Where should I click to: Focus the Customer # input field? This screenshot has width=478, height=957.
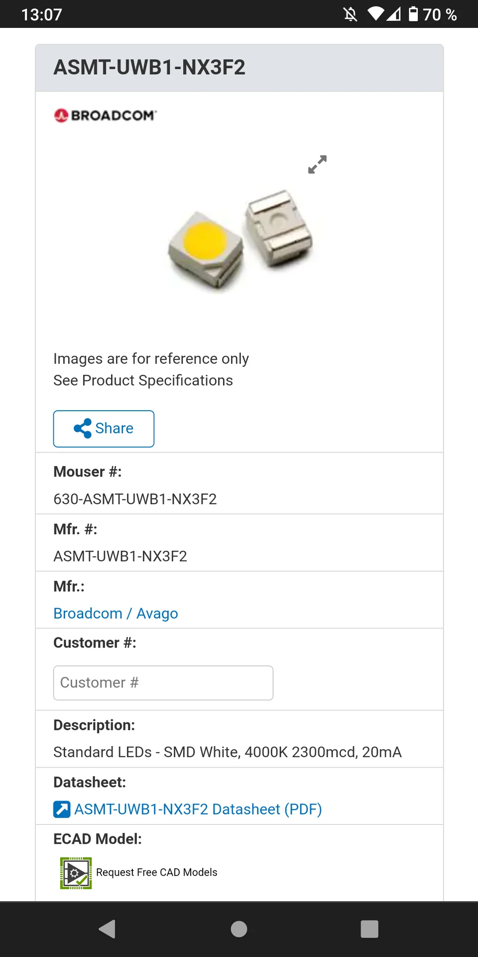coord(163,683)
